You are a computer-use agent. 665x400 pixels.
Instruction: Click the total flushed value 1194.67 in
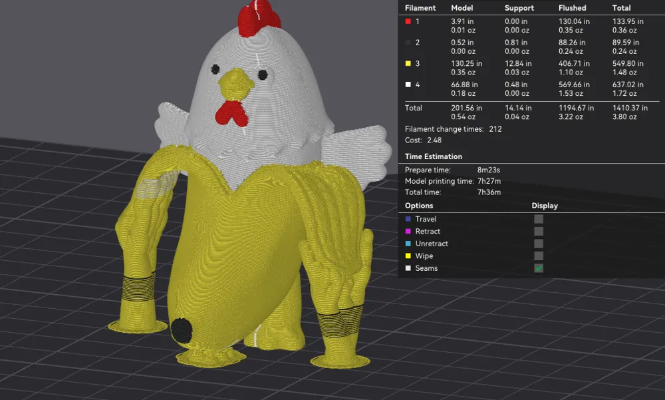576,108
